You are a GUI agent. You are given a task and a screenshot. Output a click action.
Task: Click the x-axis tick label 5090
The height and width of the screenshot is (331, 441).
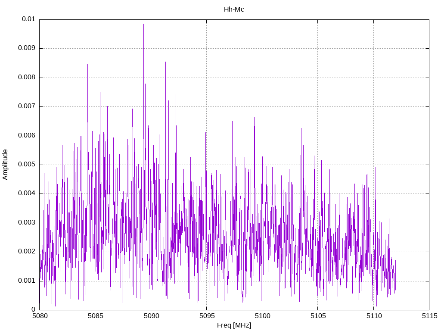(151, 316)
